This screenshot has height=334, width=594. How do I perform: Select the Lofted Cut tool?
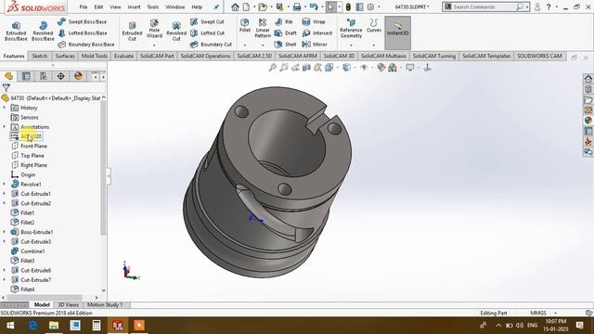[x=208, y=33]
